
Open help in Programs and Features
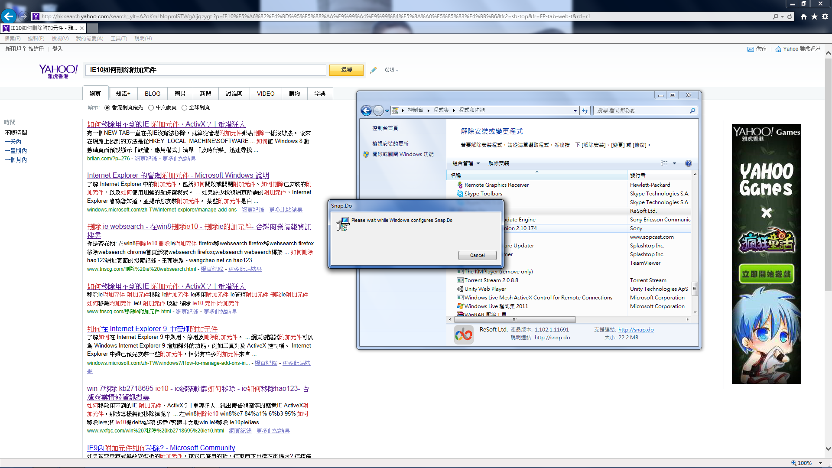pyautogui.click(x=689, y=163)
